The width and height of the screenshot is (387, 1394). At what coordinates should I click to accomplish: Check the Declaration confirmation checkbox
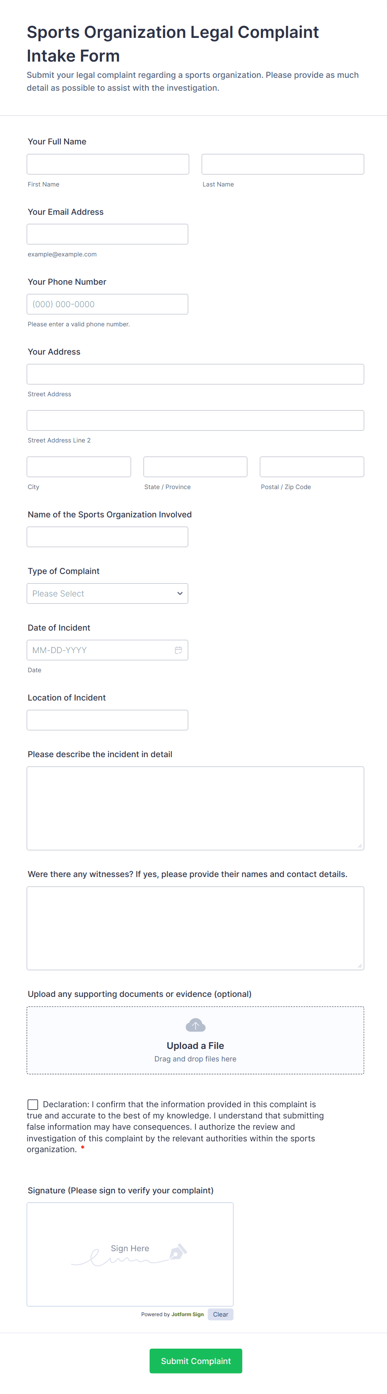pyautogui.click(x=33, y=1104)
